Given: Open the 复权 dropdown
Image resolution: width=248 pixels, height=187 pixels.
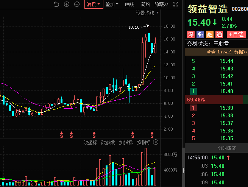Looking at the screenshot, I should (x=94, y=4).
